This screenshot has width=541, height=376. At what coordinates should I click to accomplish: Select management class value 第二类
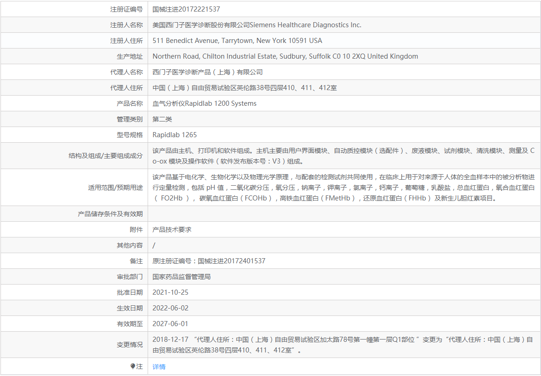click(x=162, y=119)
